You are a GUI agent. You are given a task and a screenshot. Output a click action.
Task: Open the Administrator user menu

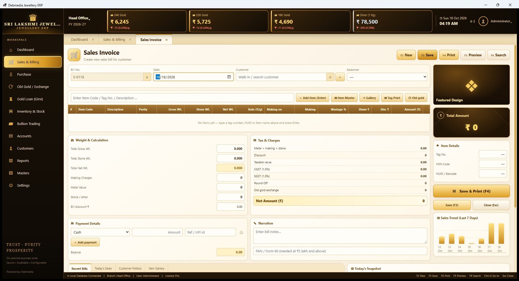496,21
